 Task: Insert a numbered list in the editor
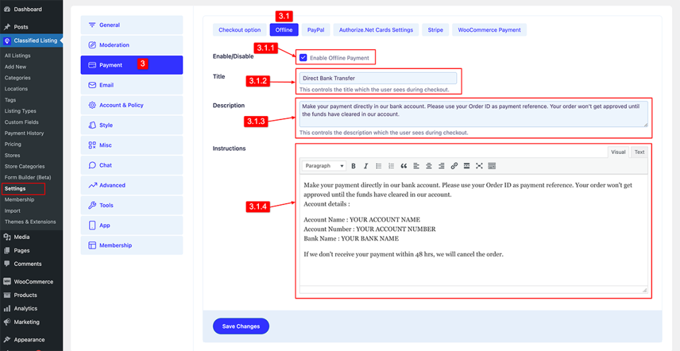[391, 166]
